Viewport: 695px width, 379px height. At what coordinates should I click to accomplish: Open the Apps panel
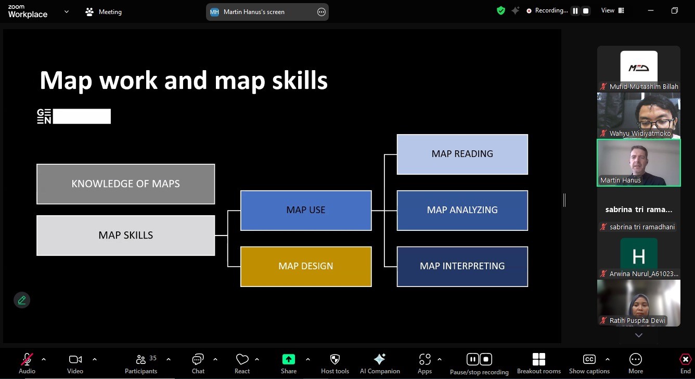coord(424,363)
